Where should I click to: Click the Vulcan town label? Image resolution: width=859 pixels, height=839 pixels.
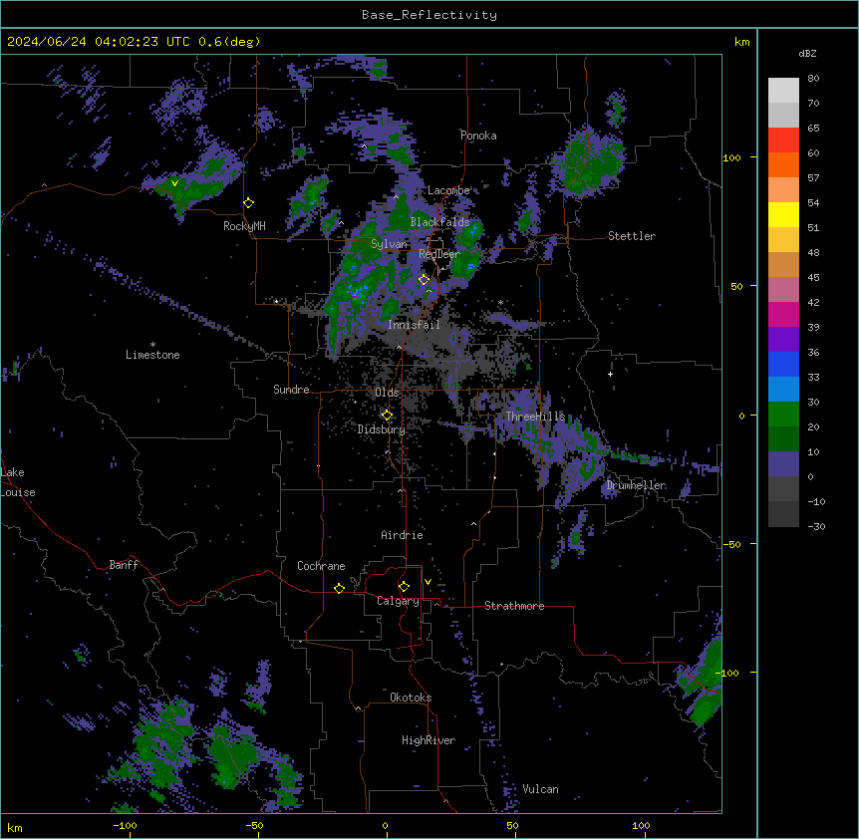click(540, 789)
